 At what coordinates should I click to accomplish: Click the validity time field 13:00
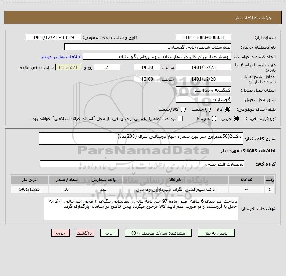coord(147,79)
